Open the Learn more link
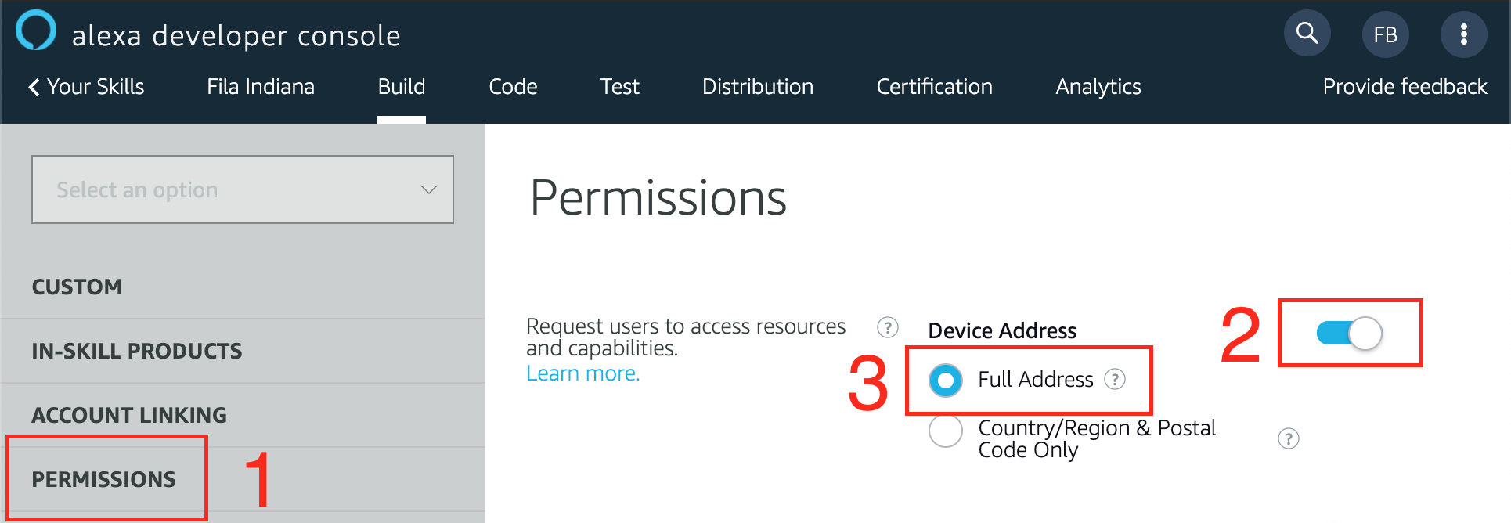This screenshot has width=1511, height=523. tap(582, 373)
